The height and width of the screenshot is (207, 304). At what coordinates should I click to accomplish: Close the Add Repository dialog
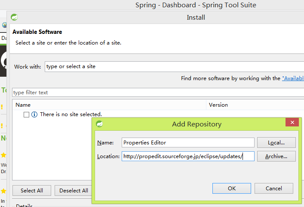click(292, 122)
